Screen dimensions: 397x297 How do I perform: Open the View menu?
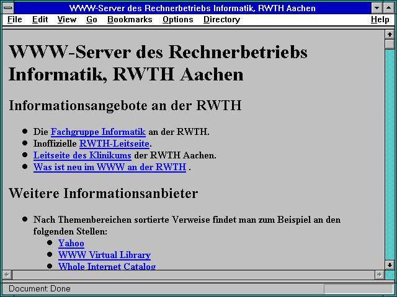(67, 19)
